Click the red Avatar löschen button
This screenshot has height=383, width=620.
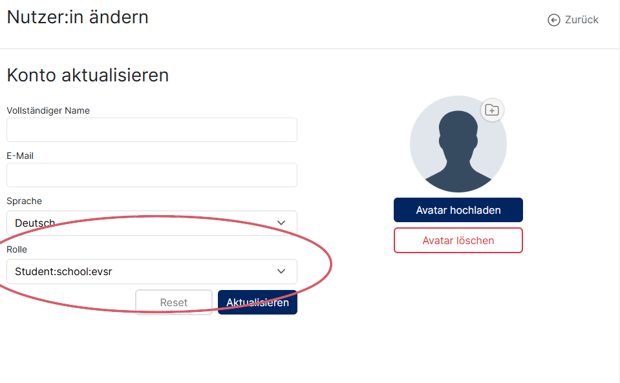(x=458, y=240)
